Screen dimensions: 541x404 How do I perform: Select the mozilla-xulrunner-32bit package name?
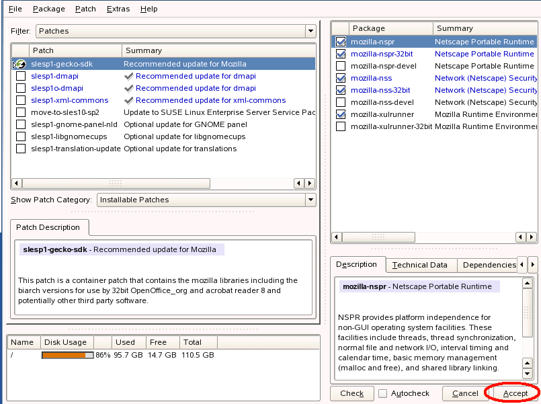click(x=391, y=126)
